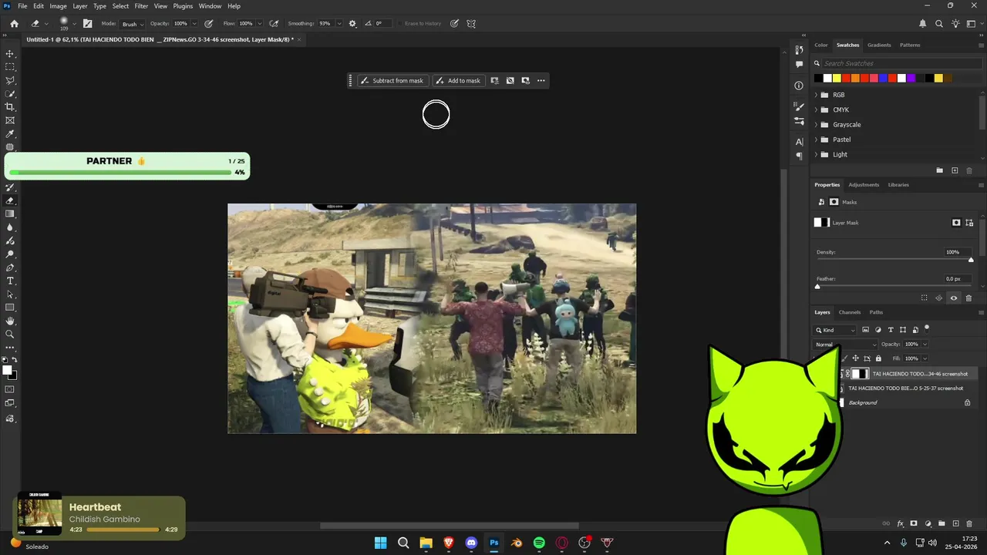This screenshot has width=987, height=555.
Task: Select the Blur tool
Action: point(10,227)
